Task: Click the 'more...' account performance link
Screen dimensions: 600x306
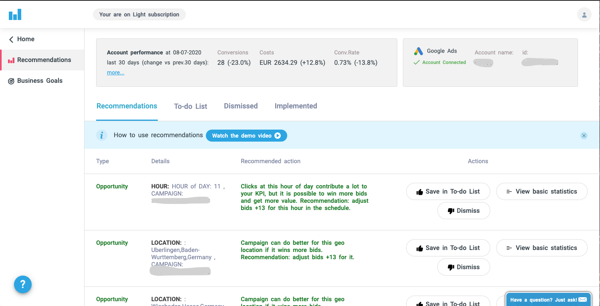Action: pyautogui.click(x=115, y=72)
